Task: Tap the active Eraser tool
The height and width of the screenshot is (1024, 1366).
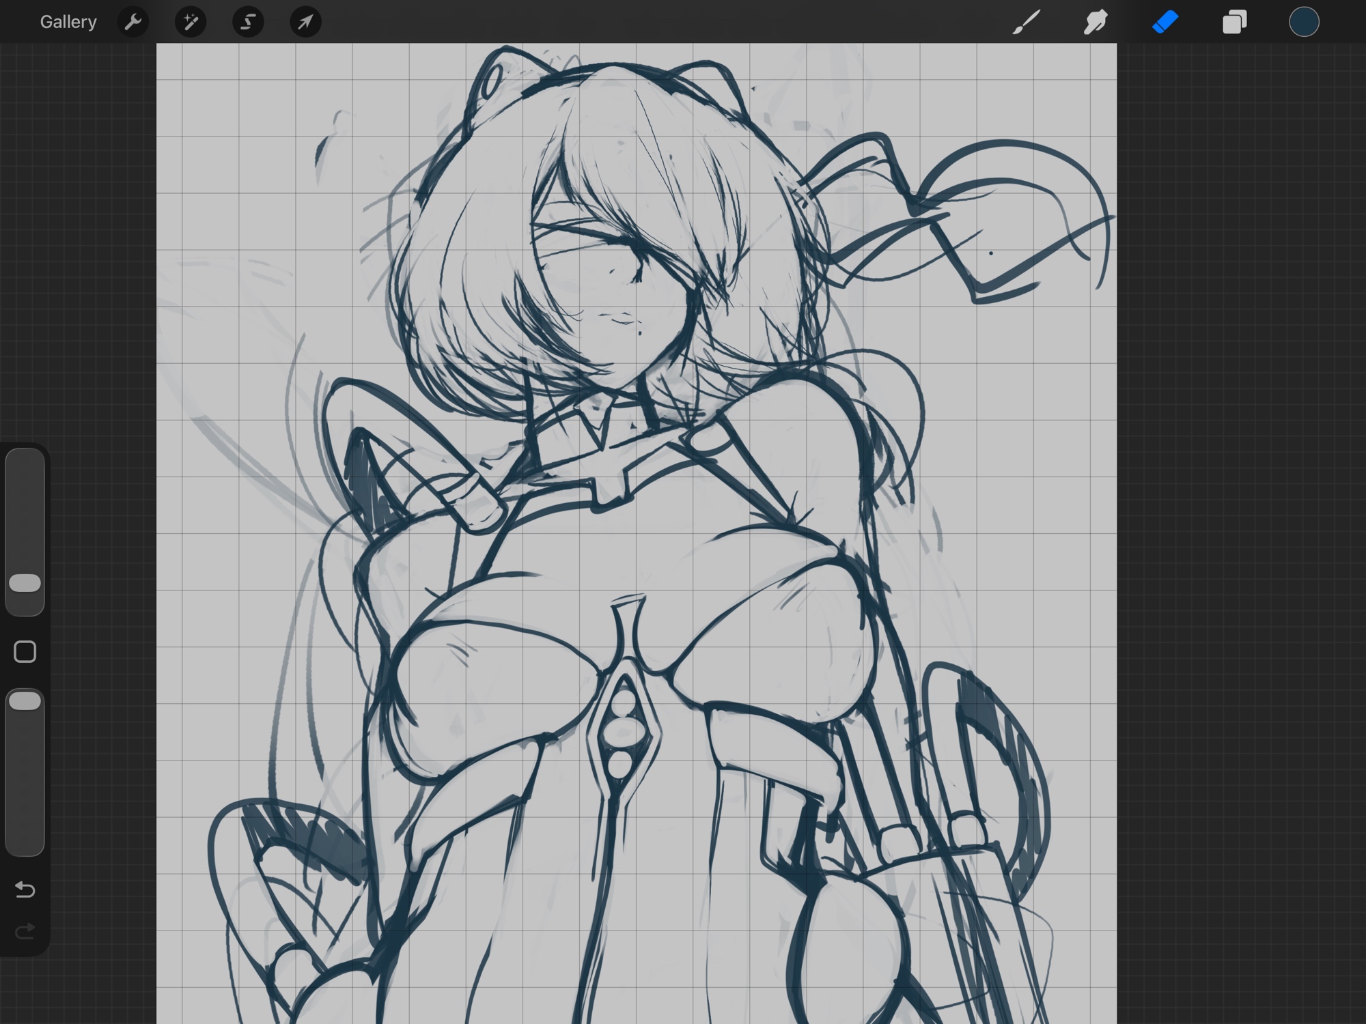Action: pyautogui.click(x=1165, y=22)
